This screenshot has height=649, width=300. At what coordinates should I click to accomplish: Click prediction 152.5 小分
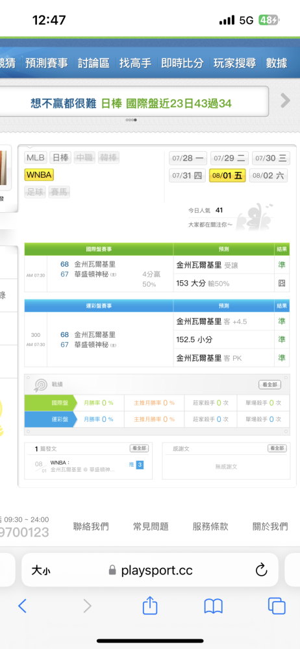[194, 339]
